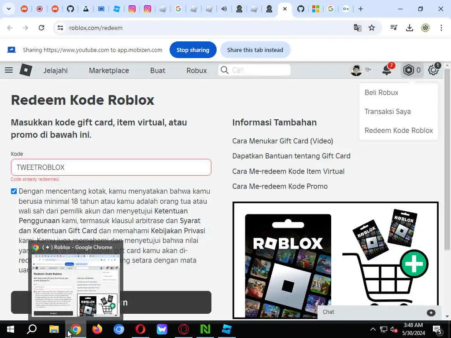Select Transaksi Saya from dropdown

[388, 111]
